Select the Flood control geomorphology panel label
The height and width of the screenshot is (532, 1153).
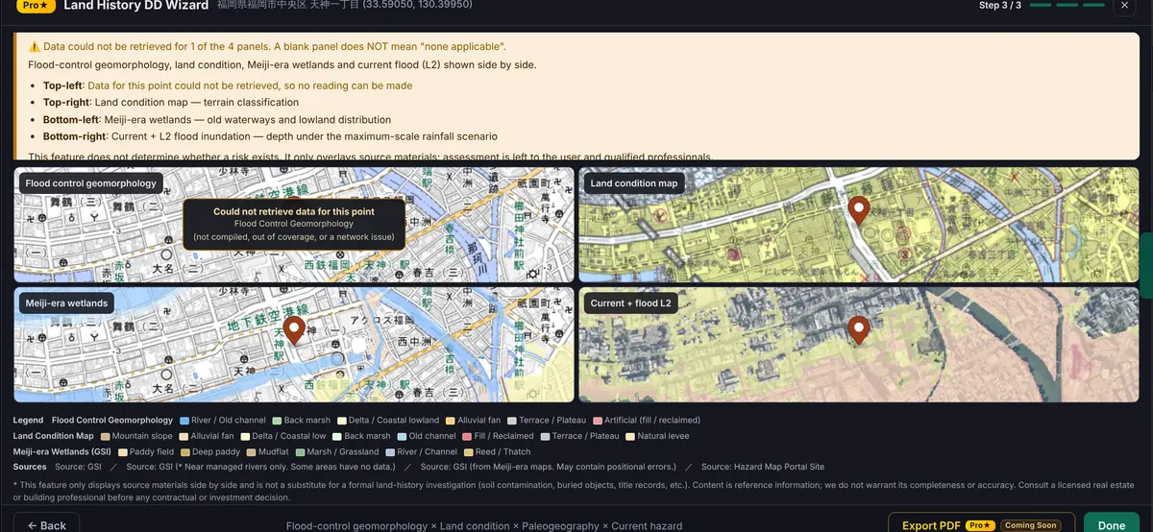tap(90, 183)
